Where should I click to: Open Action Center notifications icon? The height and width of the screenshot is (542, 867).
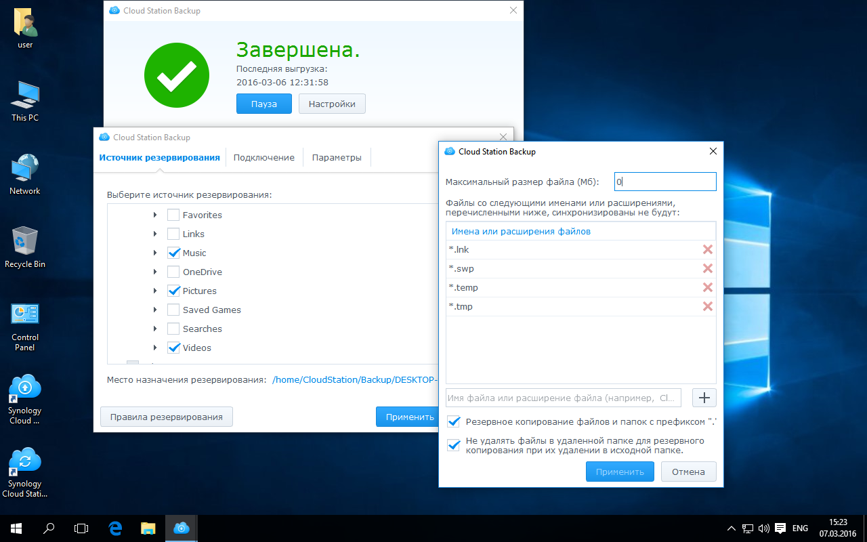[780, 528]
